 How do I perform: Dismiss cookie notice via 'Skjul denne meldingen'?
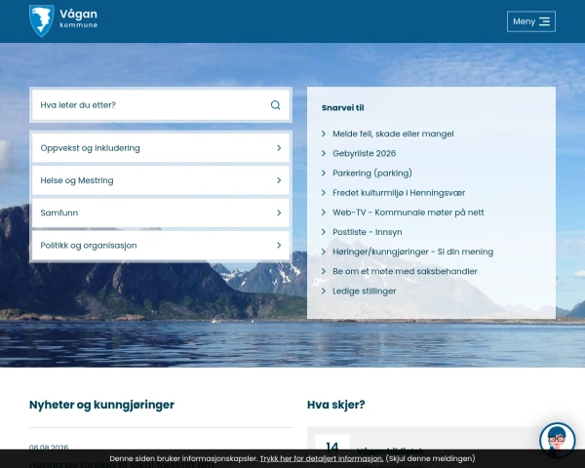pyautogui.click(x=430, y=458)
